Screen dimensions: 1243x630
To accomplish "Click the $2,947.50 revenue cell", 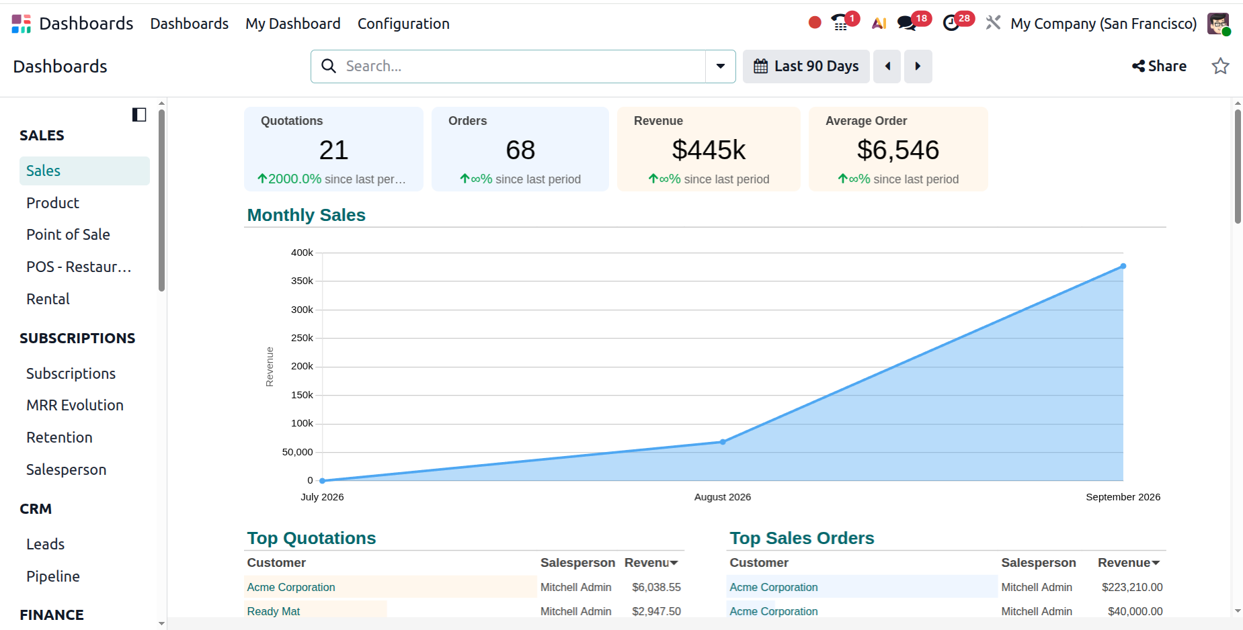I will pyautogui.click(x=656, y=611).
